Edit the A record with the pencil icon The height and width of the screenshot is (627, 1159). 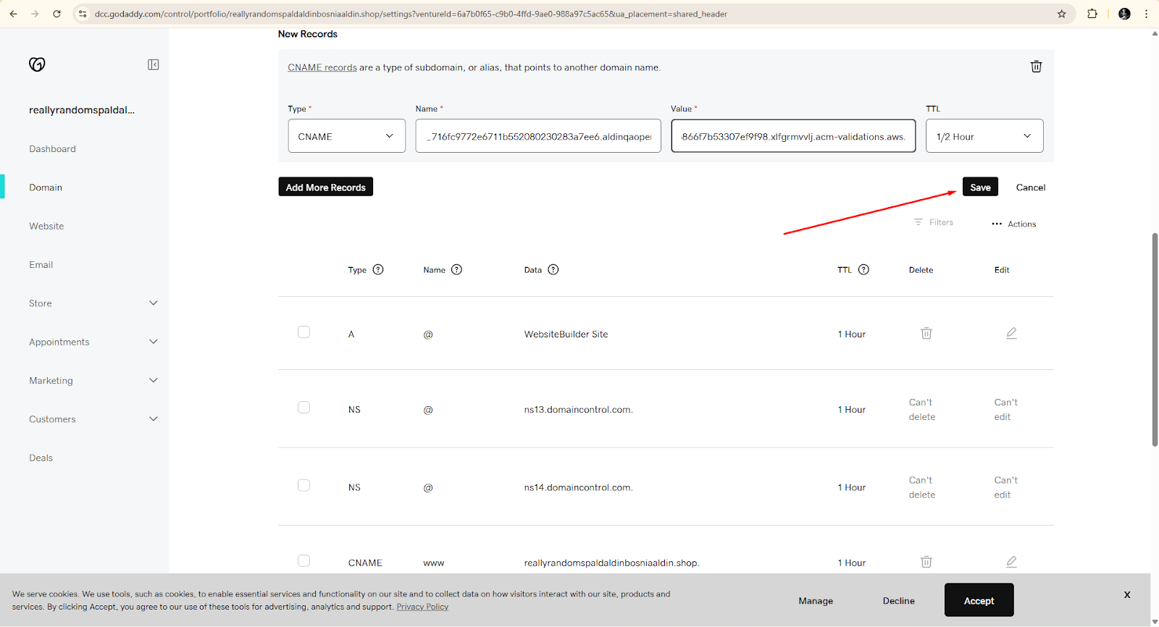tap(1011, 334)
